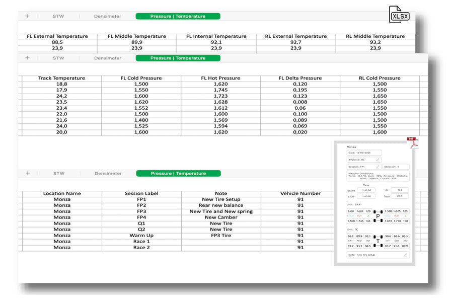Click the START time field showing 11:43:50
Image resolution: width=453 pixels, height=302 pixels.
pyautogui.click(x=365, y=190)
